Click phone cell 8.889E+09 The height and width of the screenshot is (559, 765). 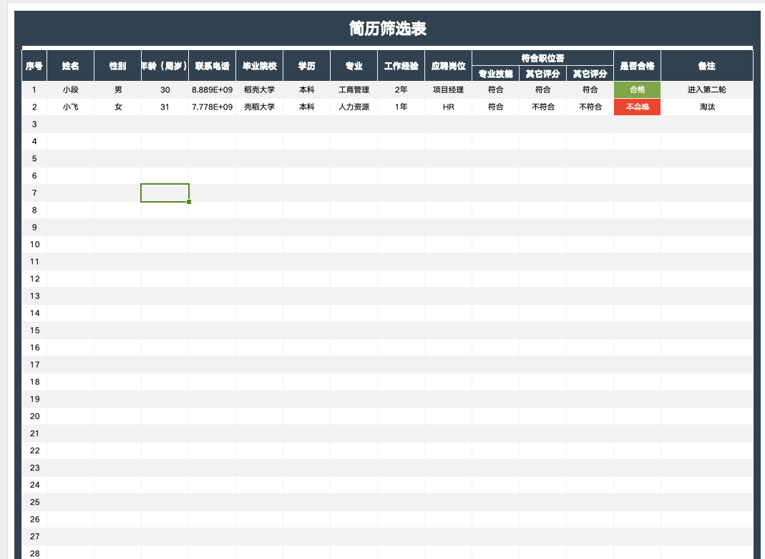tap(213, 89)
